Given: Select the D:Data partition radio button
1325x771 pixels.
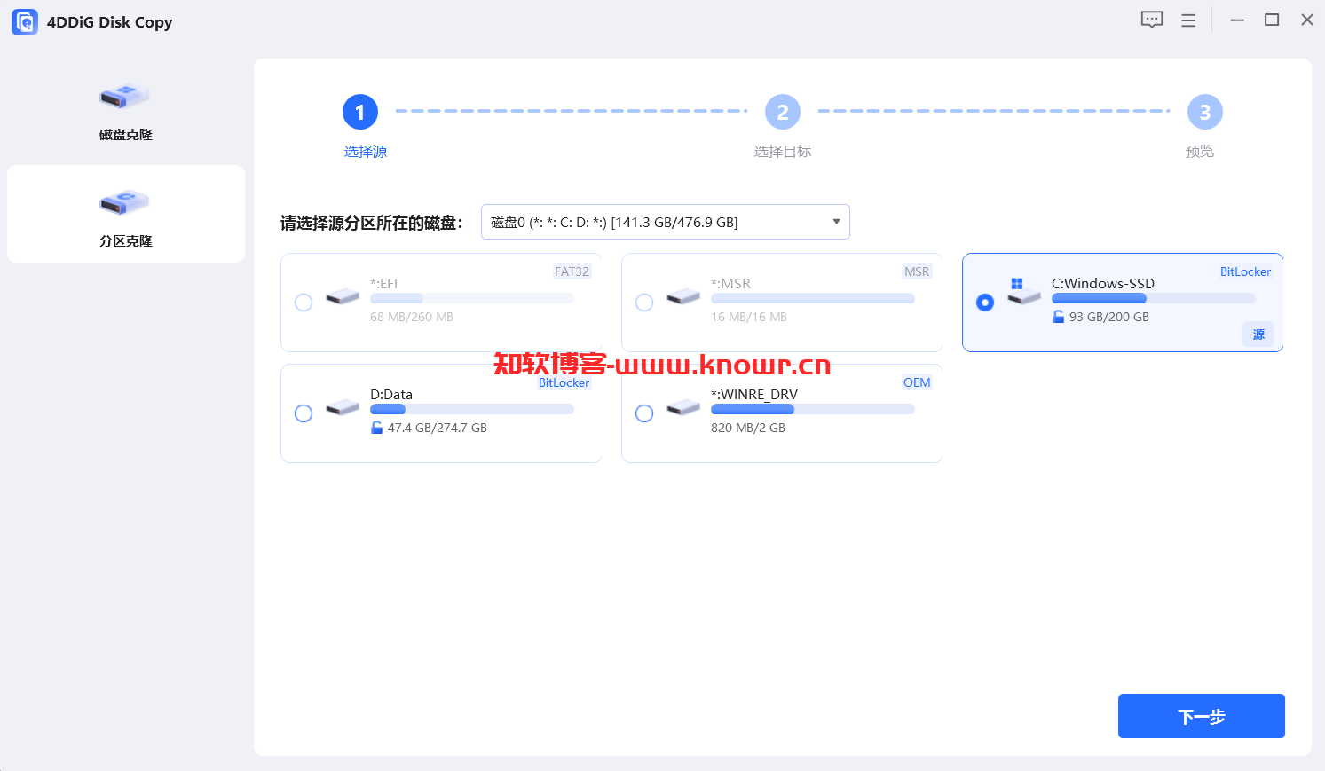Looking at the screenshot, I should click(304, 413).
